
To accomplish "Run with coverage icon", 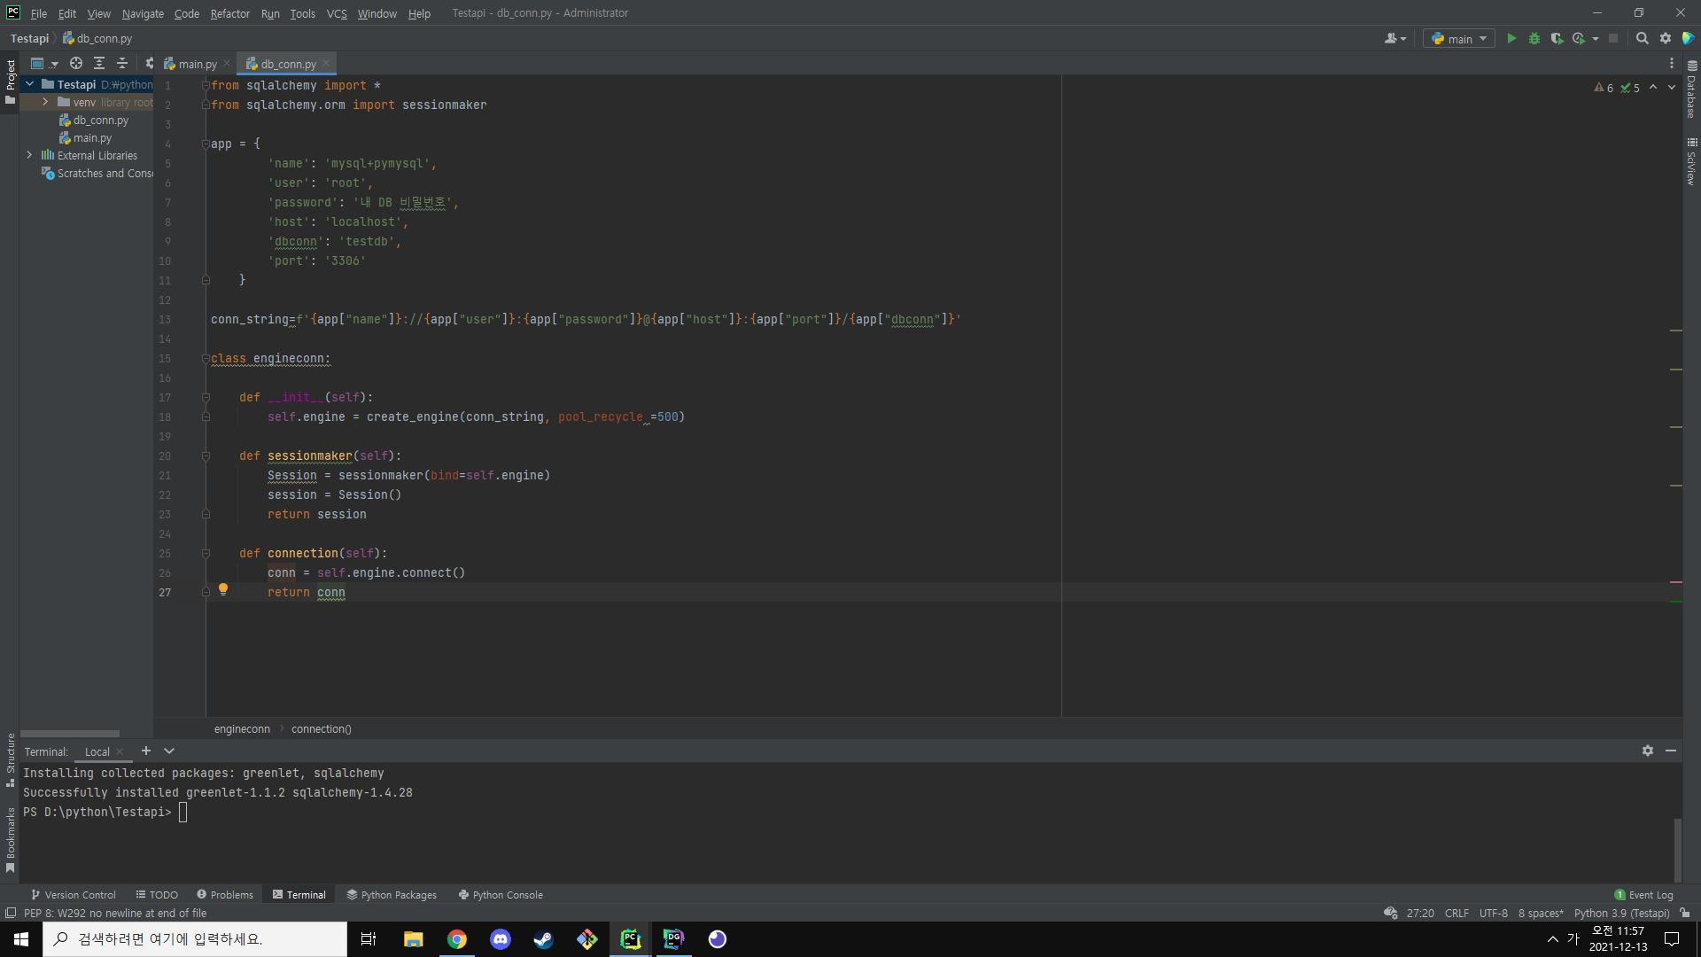I will [x=1557, y=38].
